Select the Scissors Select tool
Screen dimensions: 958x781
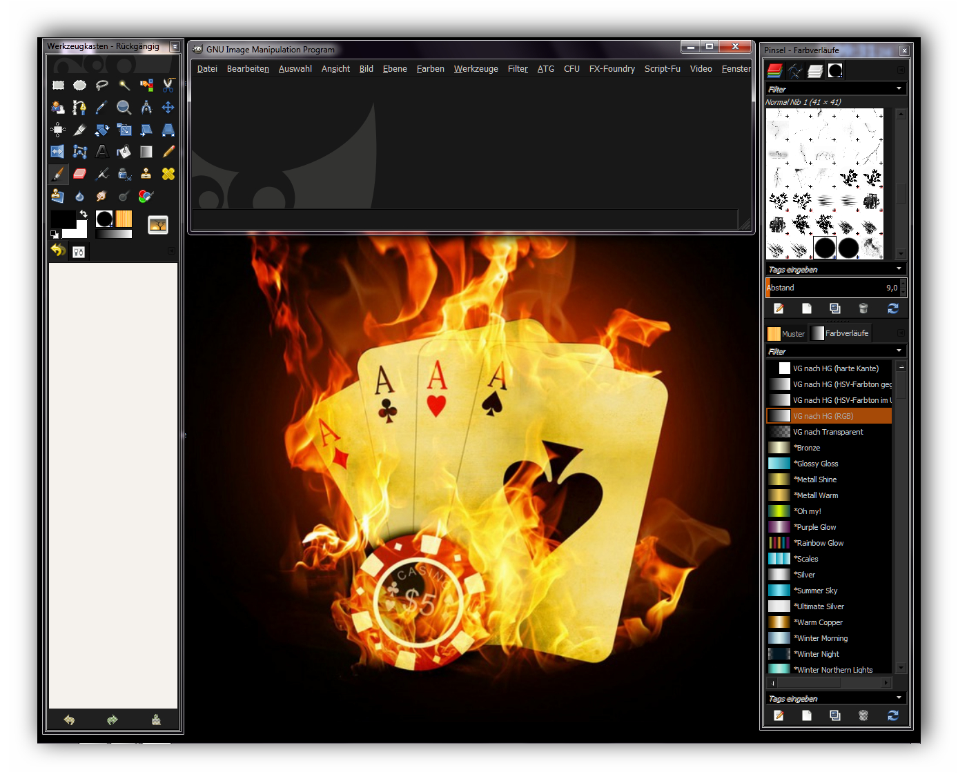[168, 86]
